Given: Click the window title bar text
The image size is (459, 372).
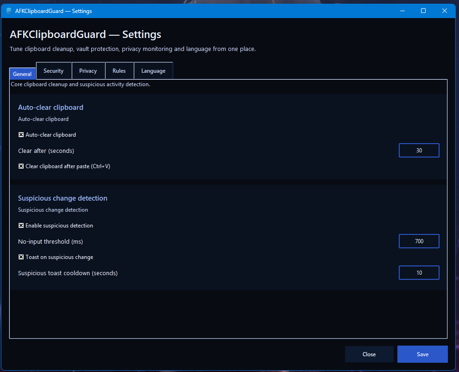Looking at the screenshot, I should (x=53, y=11).
